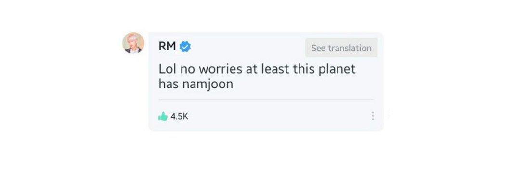Click the 'at least' words in comment
This screenshot has height=173, width=520.
click(268, 69)
